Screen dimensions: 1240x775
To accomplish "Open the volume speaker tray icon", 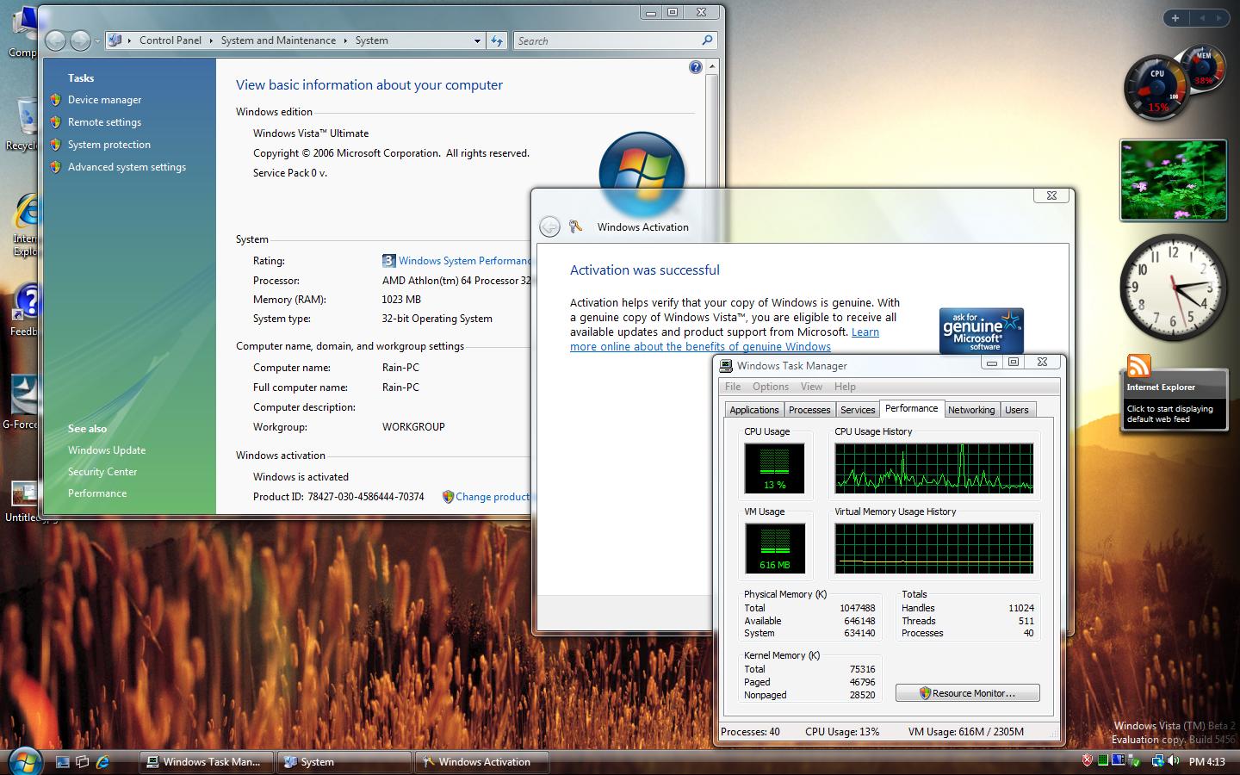I will click(x=1174, y=760).
